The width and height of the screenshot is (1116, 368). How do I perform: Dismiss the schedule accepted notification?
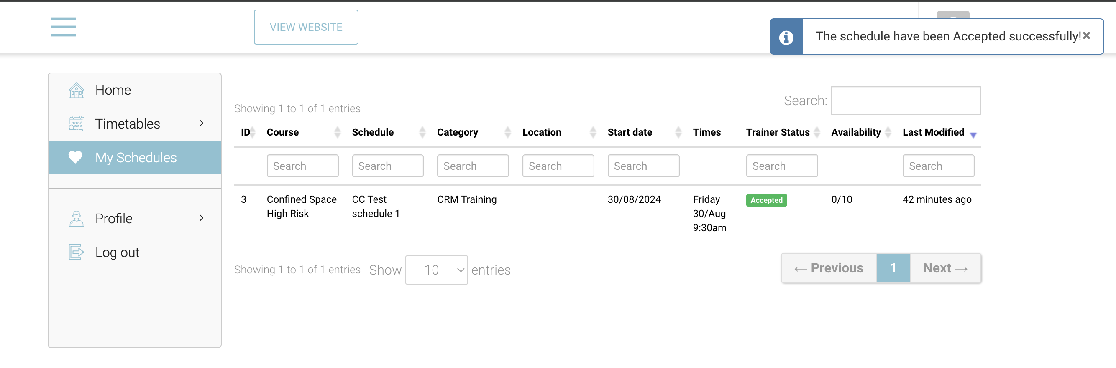tap(1087, 36)
